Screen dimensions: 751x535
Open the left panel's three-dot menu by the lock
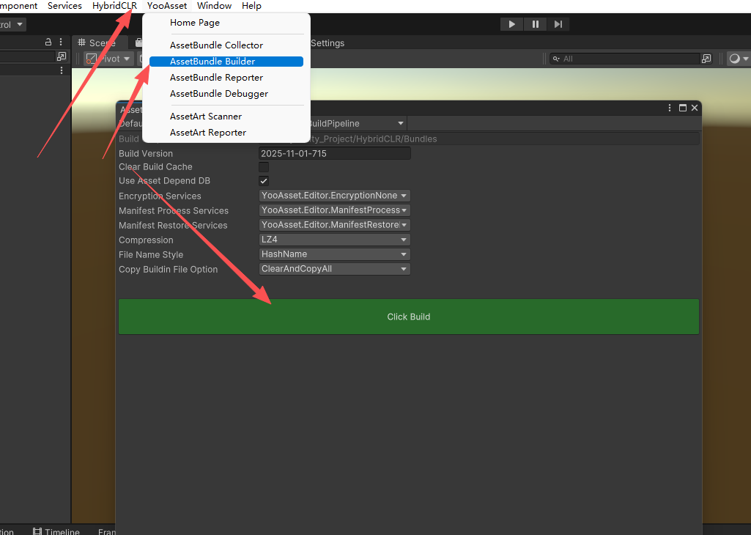click(x=61, y=42)
